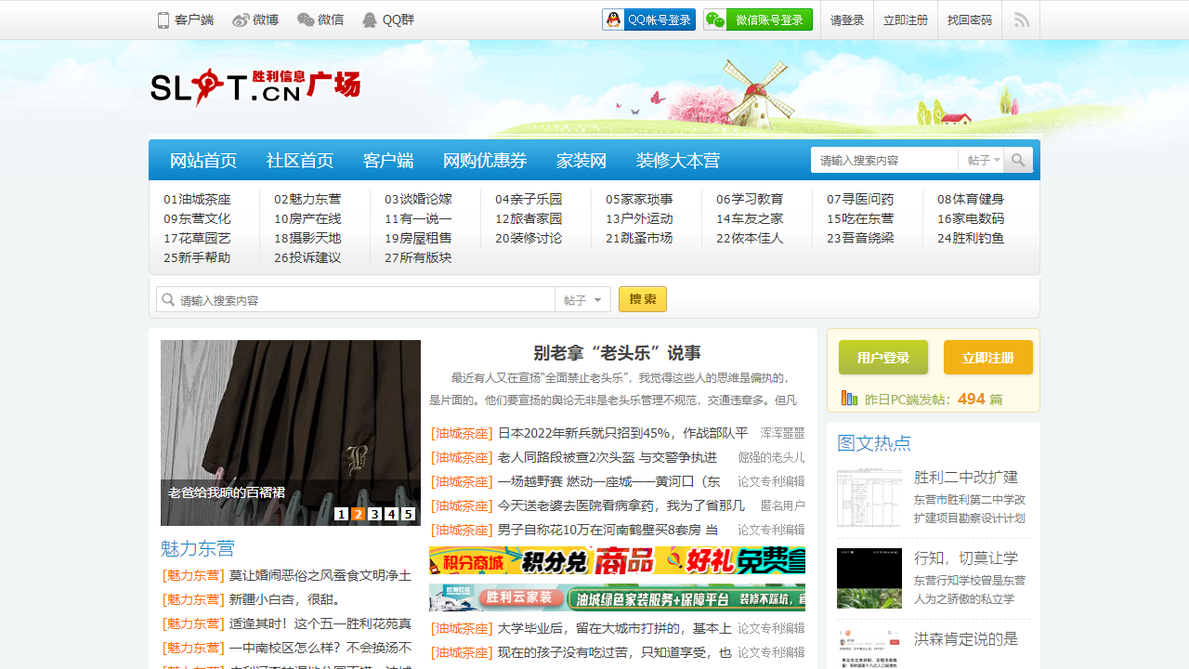Image resolution: width=1189 pixels, height=669 pixels.
Task: Open the 网站首页 nav tab
Action: [x=203, y=161]
